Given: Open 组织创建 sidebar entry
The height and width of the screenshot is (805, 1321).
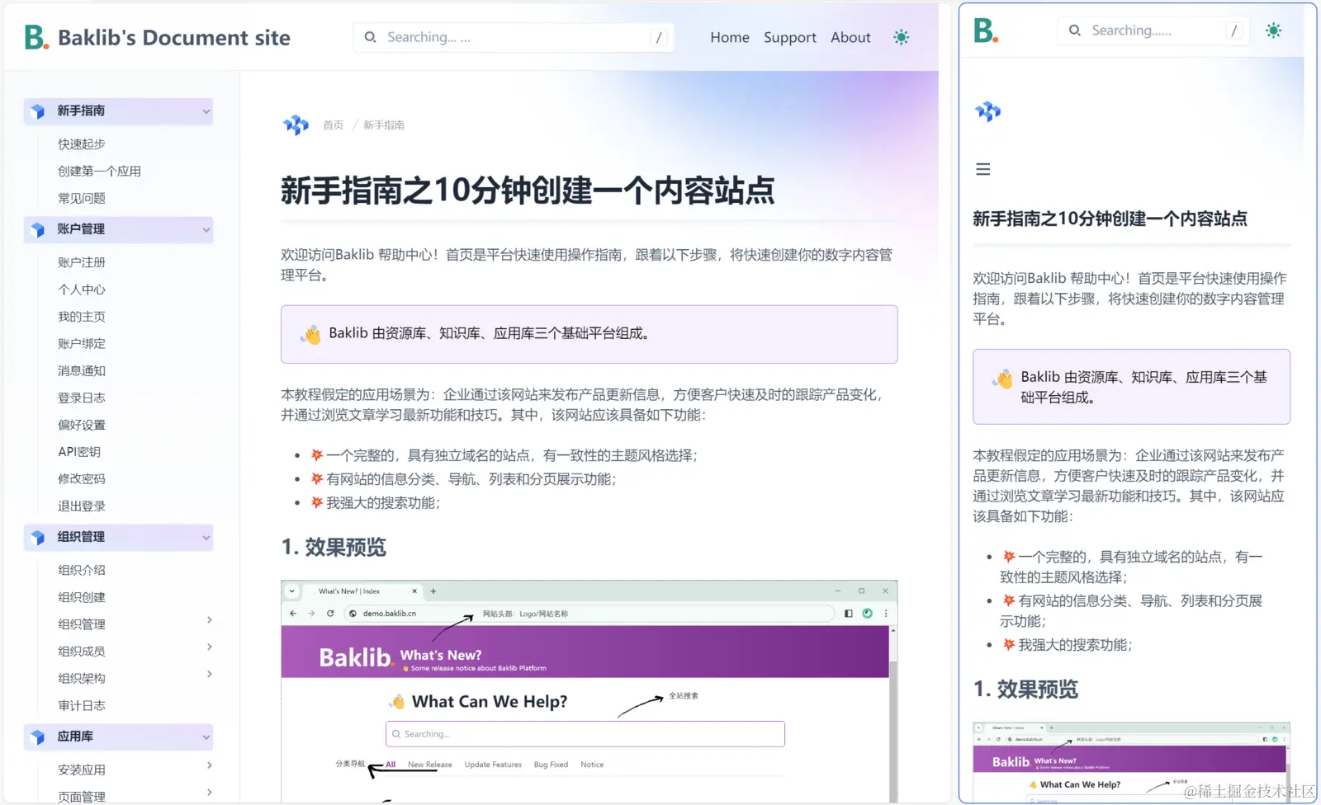Looking at the screenshot, I should 82,597.
